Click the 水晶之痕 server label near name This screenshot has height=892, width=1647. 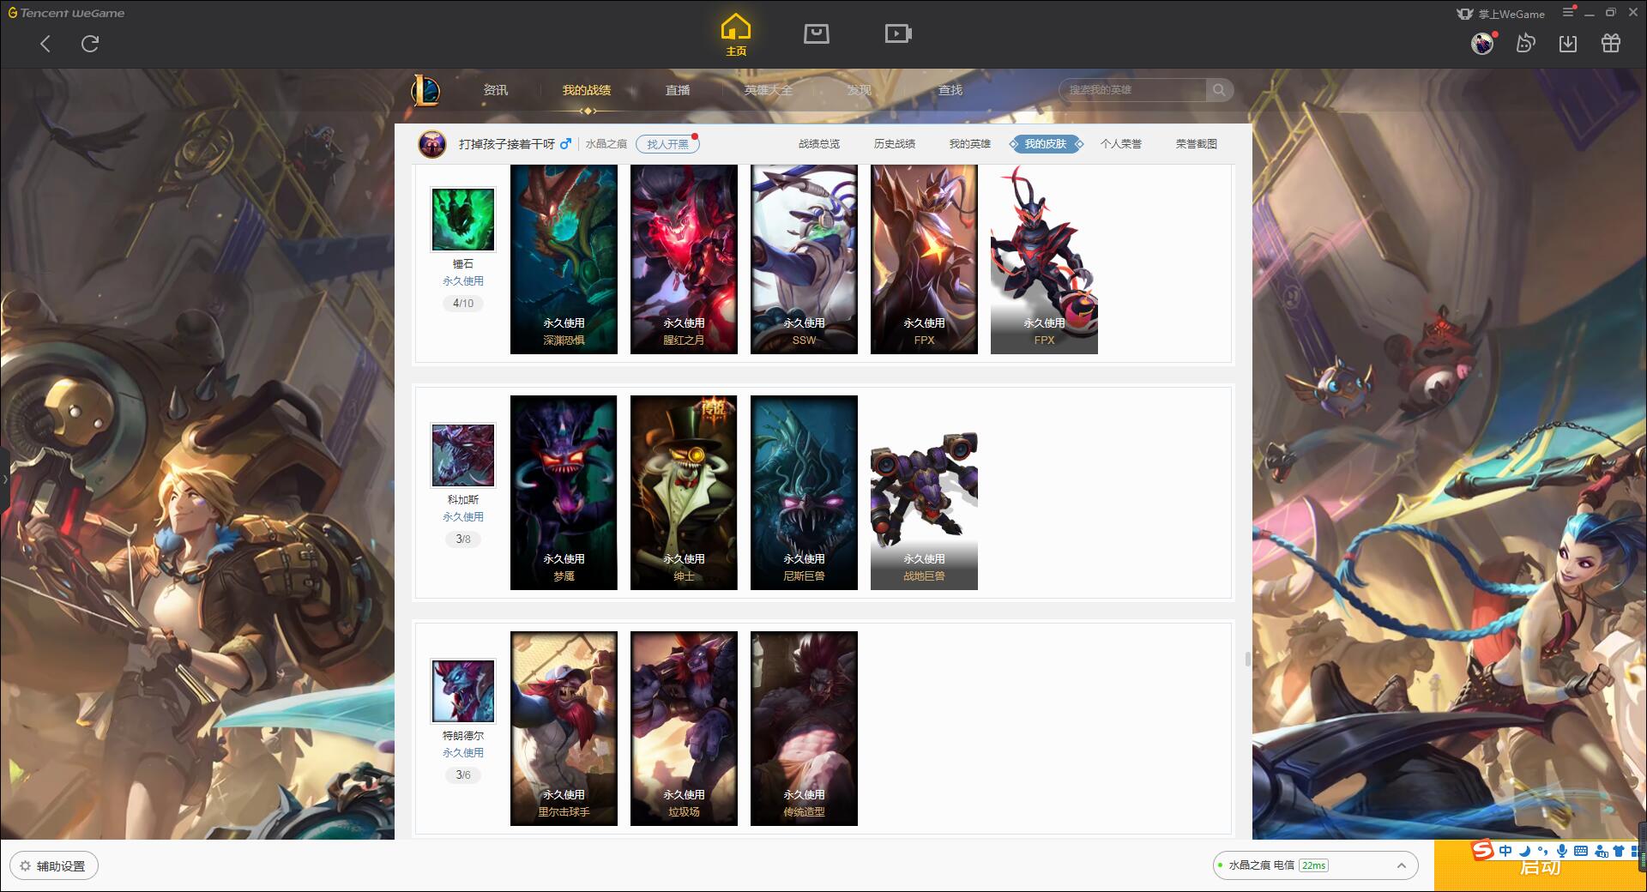click(606, 144)
